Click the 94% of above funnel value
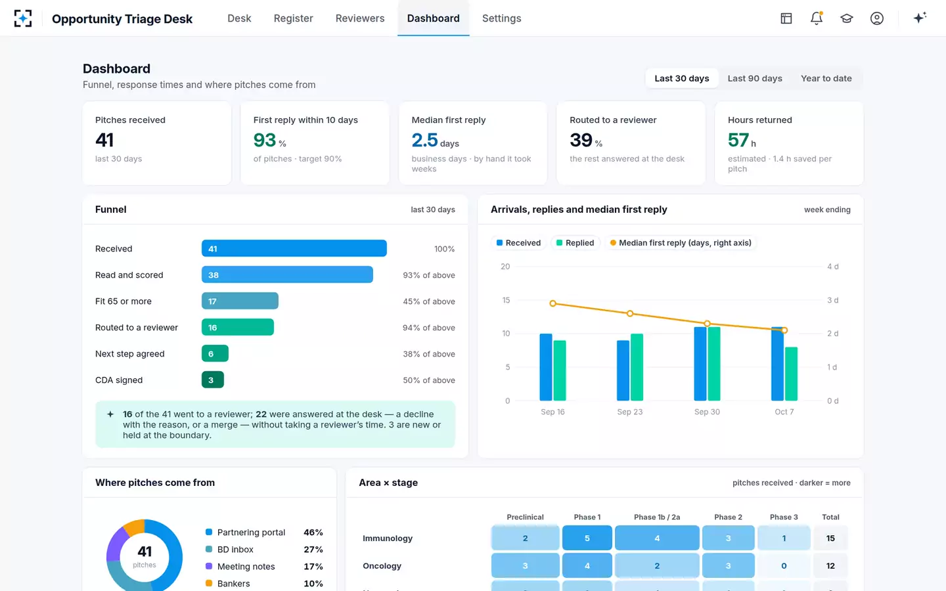This screenshot has width=946, height=591. coord(429,328)
